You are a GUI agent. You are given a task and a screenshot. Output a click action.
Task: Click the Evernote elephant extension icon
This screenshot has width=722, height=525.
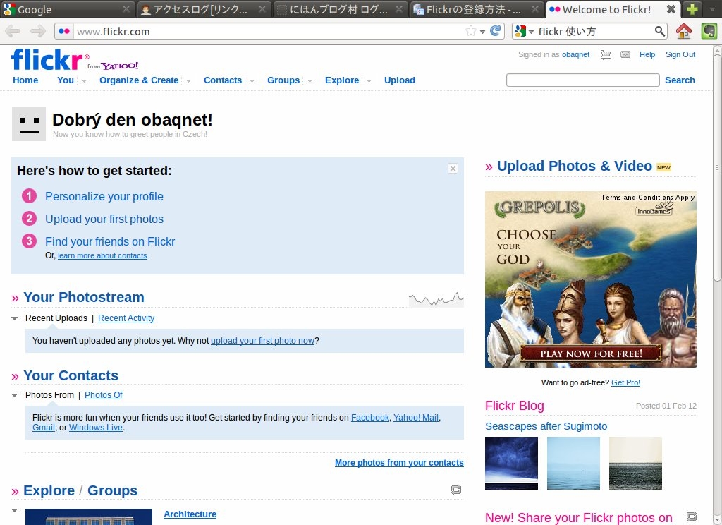[x=709, y=31]
